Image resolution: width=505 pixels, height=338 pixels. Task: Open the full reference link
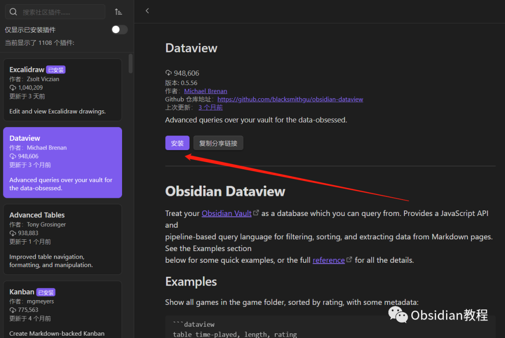click(329, 260)
